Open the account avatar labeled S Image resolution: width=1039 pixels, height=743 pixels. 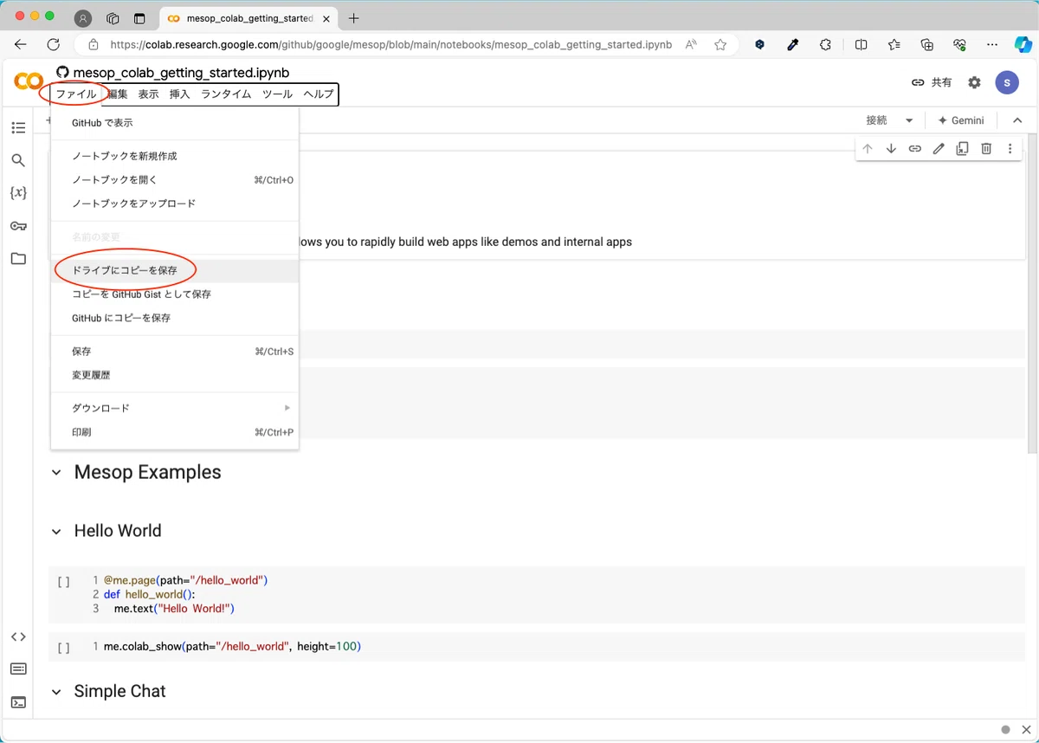click(1007, 82)
